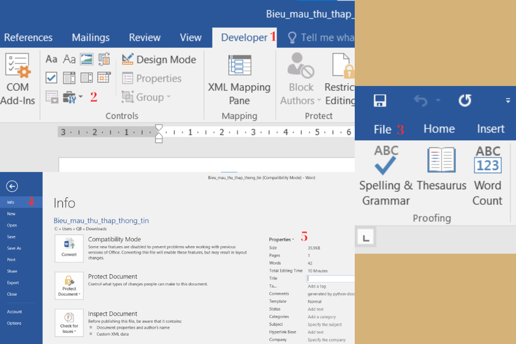This screenshot has width=516, height=344.
Task: Click the Status Add text field
Action: pos(315,309)
